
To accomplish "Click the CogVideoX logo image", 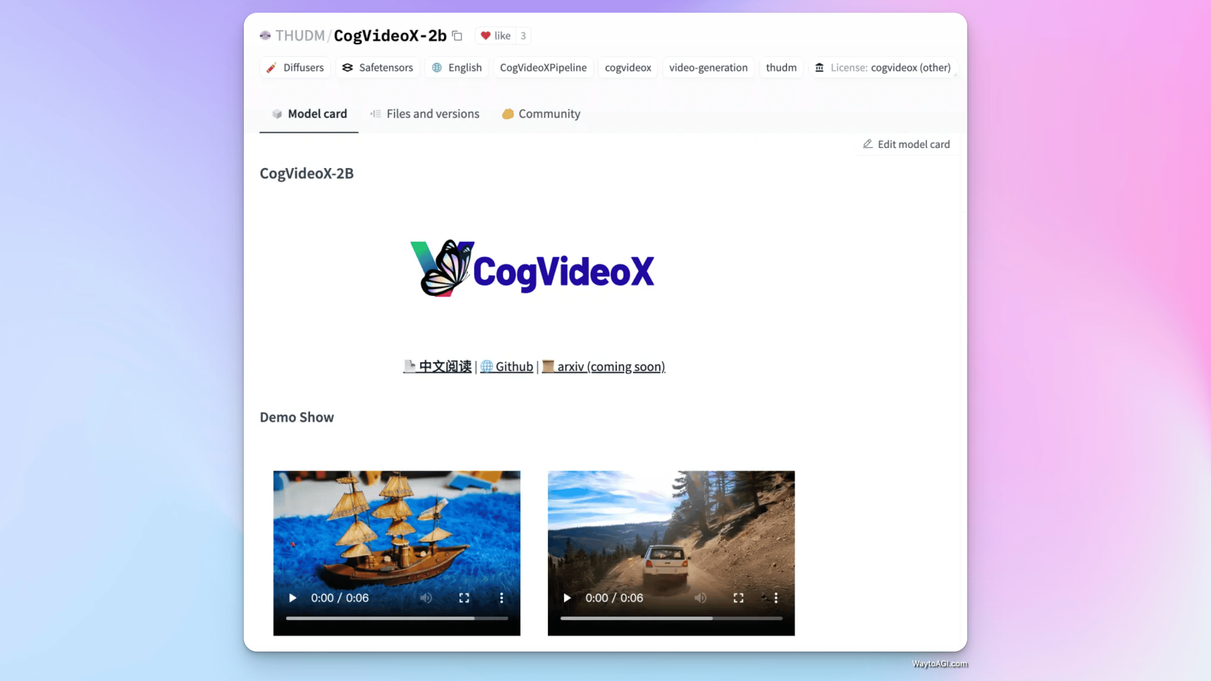I will tap(532, 269).
